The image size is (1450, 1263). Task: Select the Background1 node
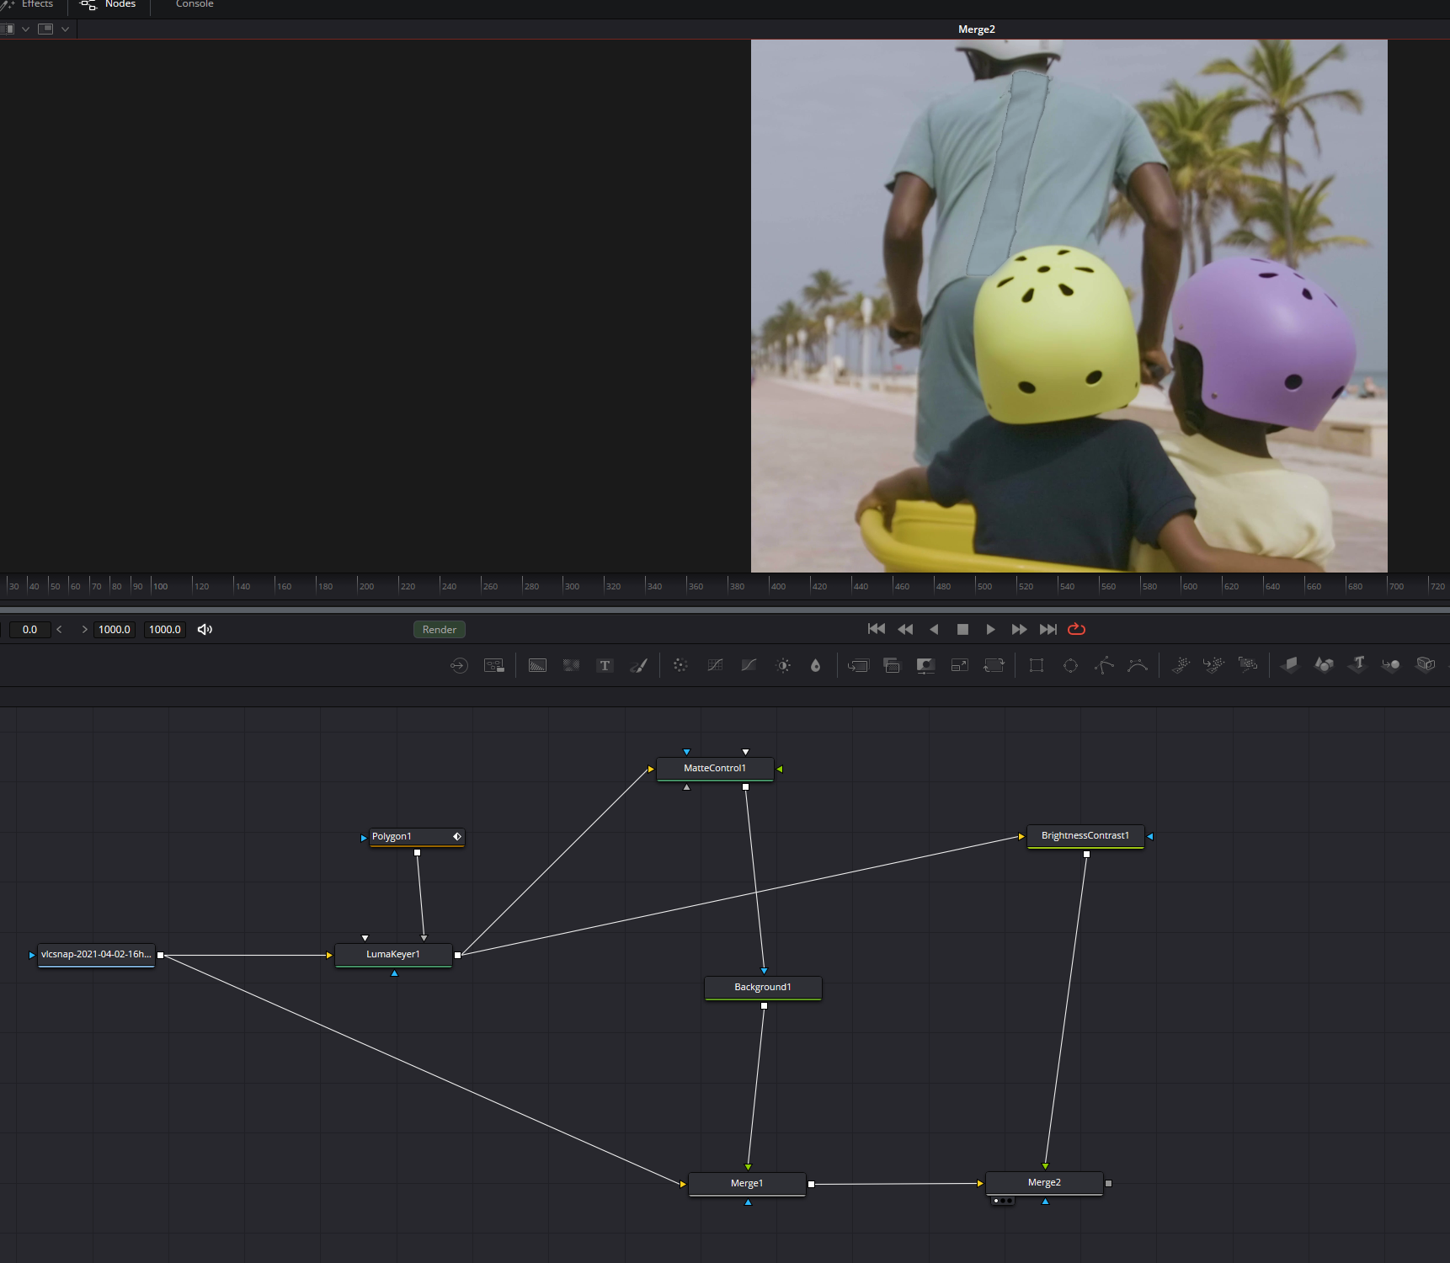[x=763, y=987]
